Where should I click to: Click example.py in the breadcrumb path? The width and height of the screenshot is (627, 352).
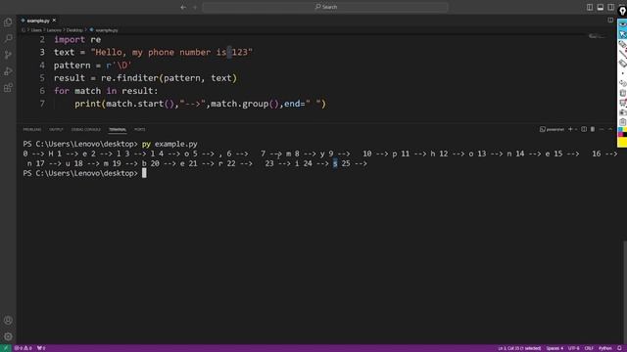tap(107, 30)
